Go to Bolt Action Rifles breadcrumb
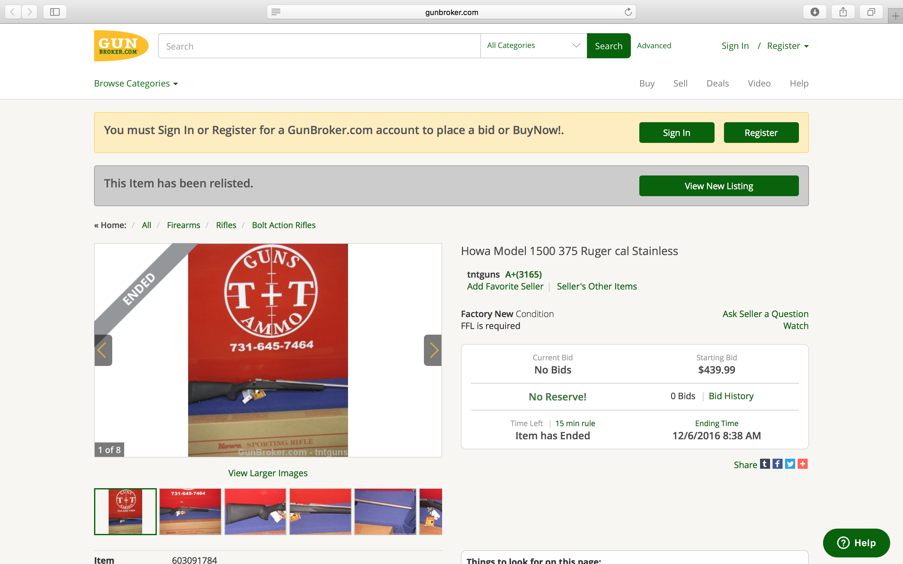This screenshot has height=564, width=903. click(x=283, y=225)
